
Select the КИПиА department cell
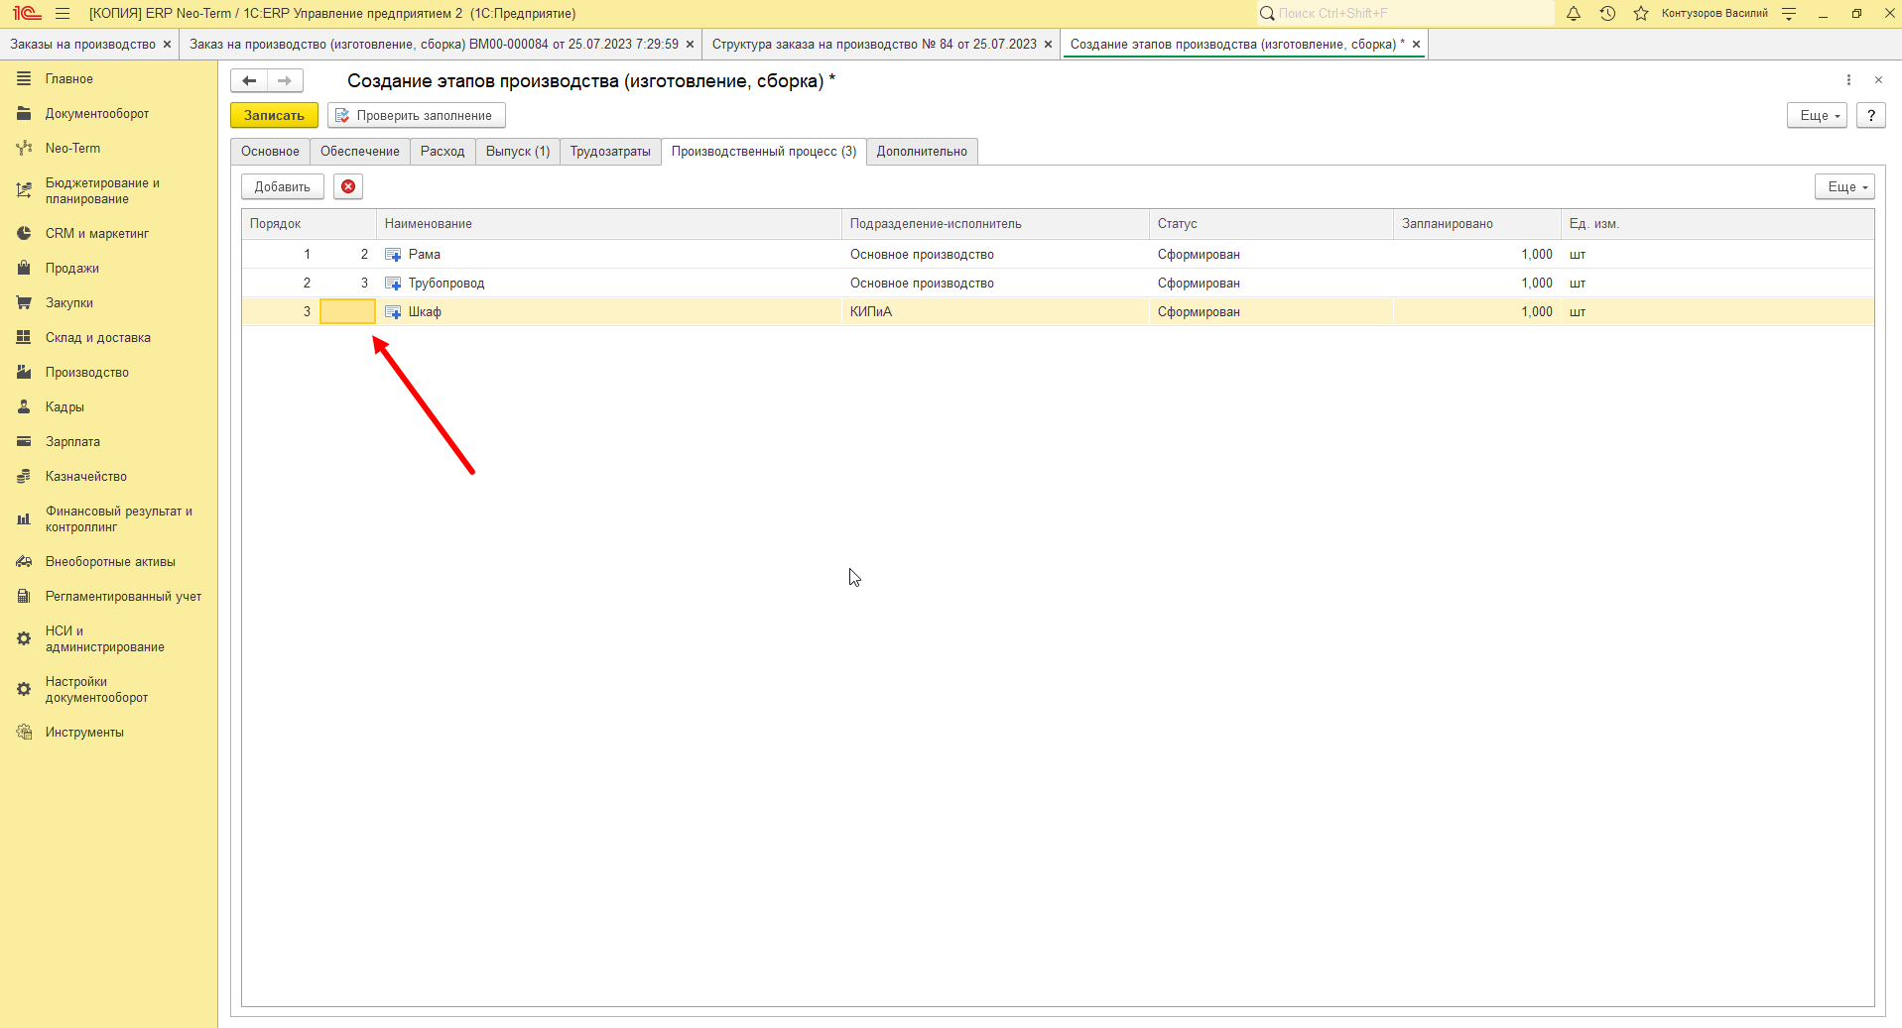click(x=995, y=312)
